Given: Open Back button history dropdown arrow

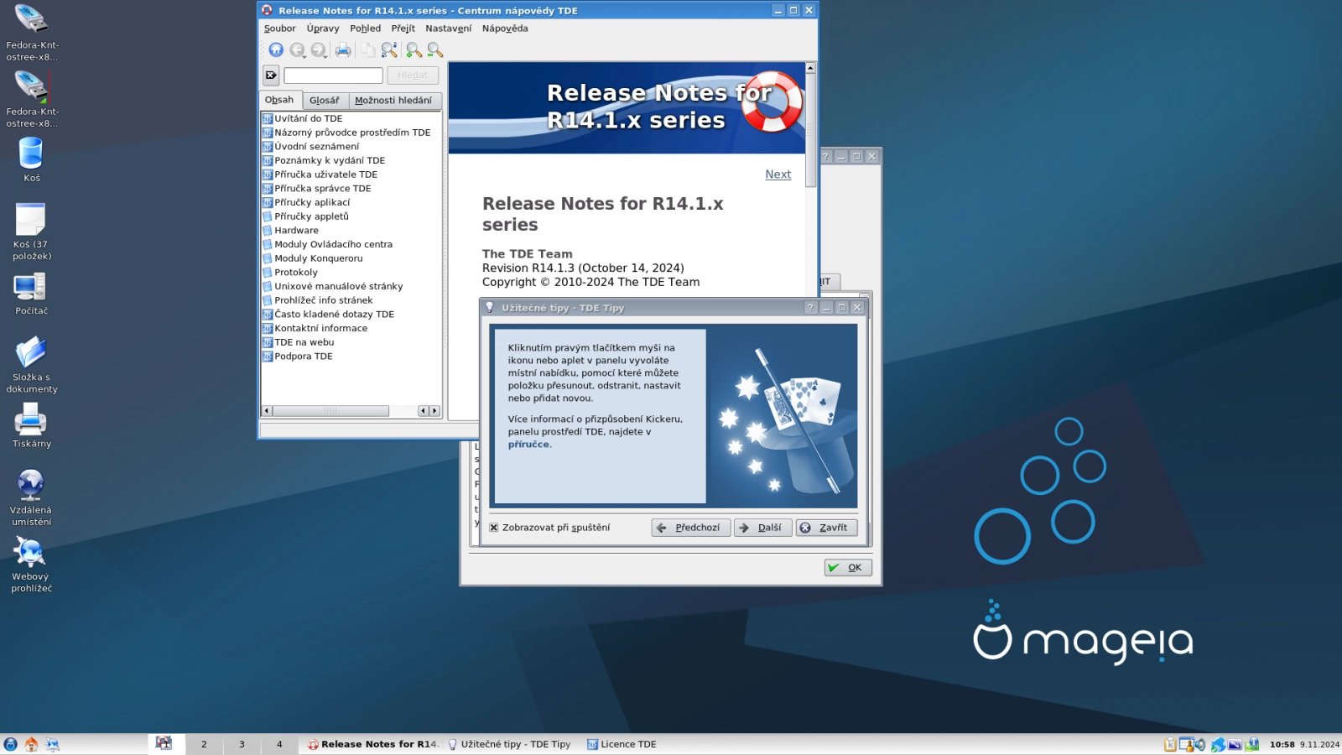Looking at the screenshot, I should coord(304,55).
